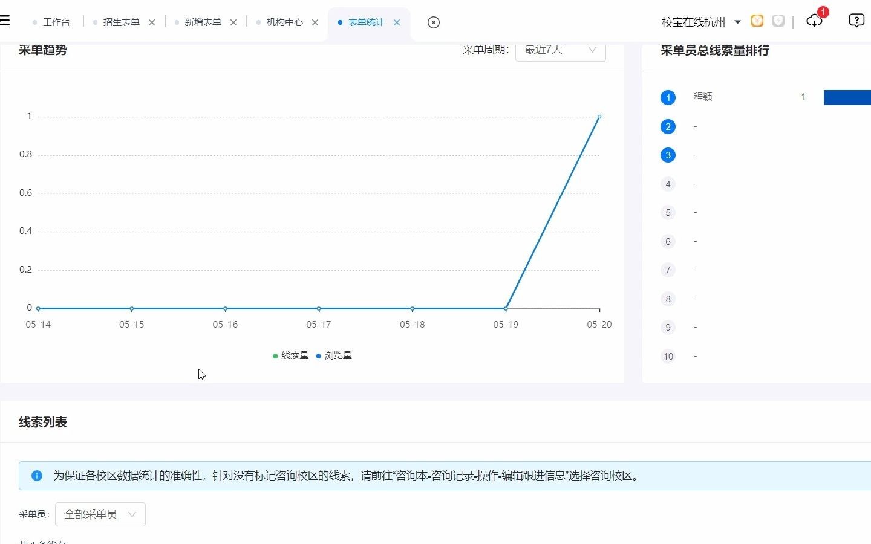Open the help question mark icon
Image resolution: width=871 pixels, height=544 pixels.
[x=856, y=21]
